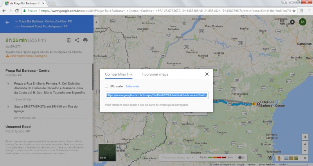This screenshot has width=313, height=166.
Task: Open Google apps grid icon
Action: pos(282,22)
